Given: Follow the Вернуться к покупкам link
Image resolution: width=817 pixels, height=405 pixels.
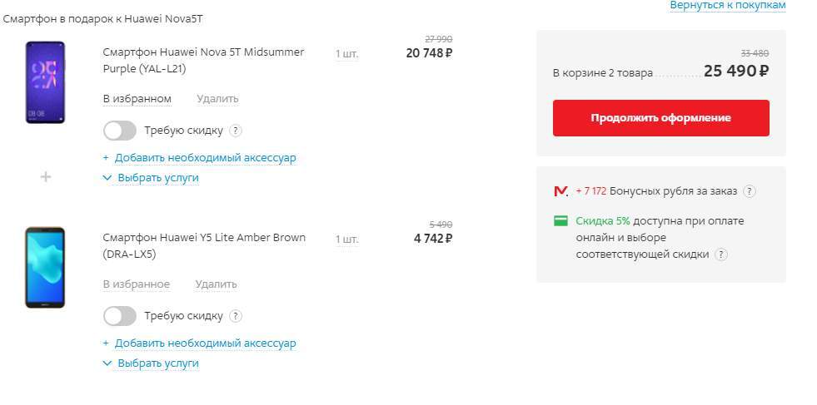Looking at the screenshot, I should click(727, 5).
